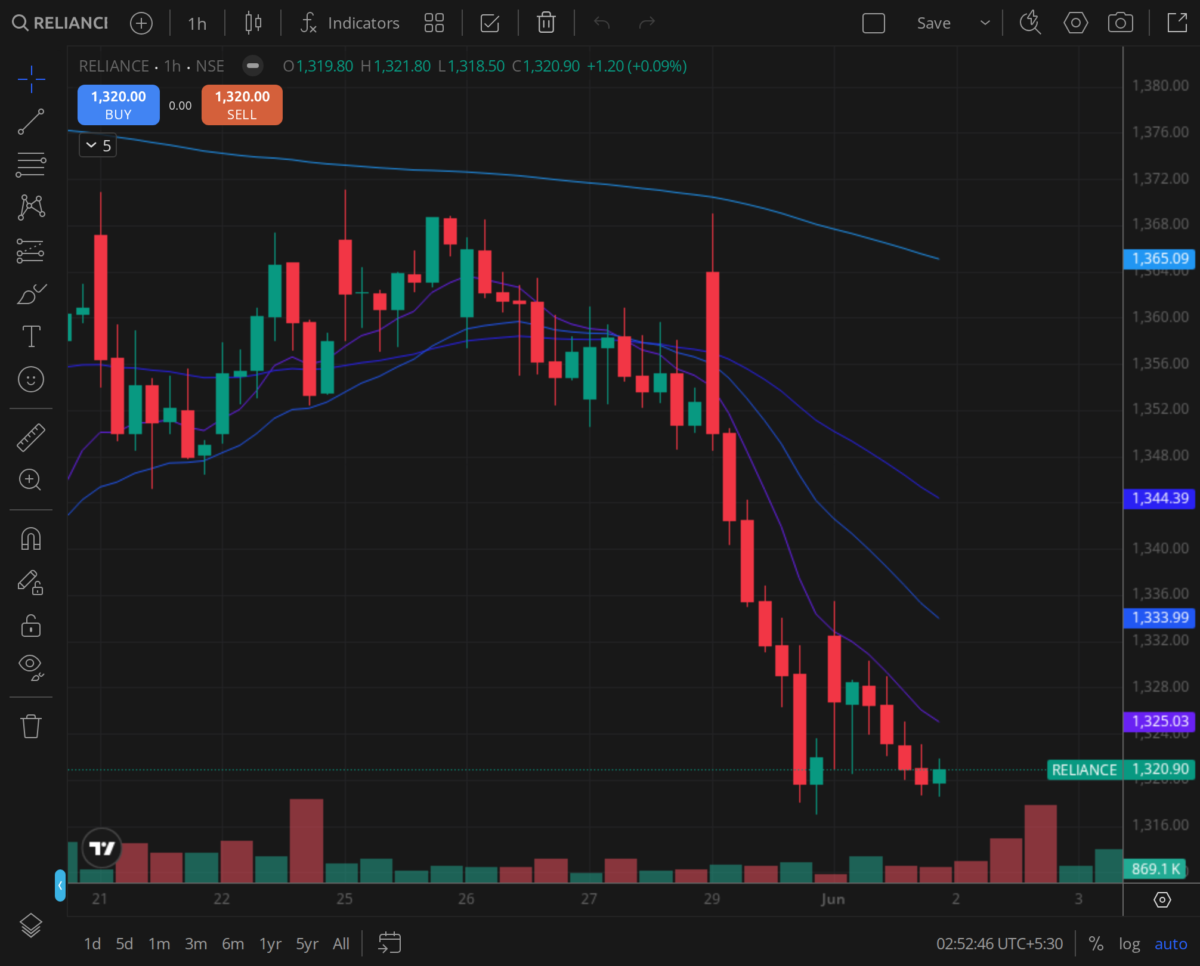
Task: Select the crosshair cursor tool
Action: tap(31, 79)
